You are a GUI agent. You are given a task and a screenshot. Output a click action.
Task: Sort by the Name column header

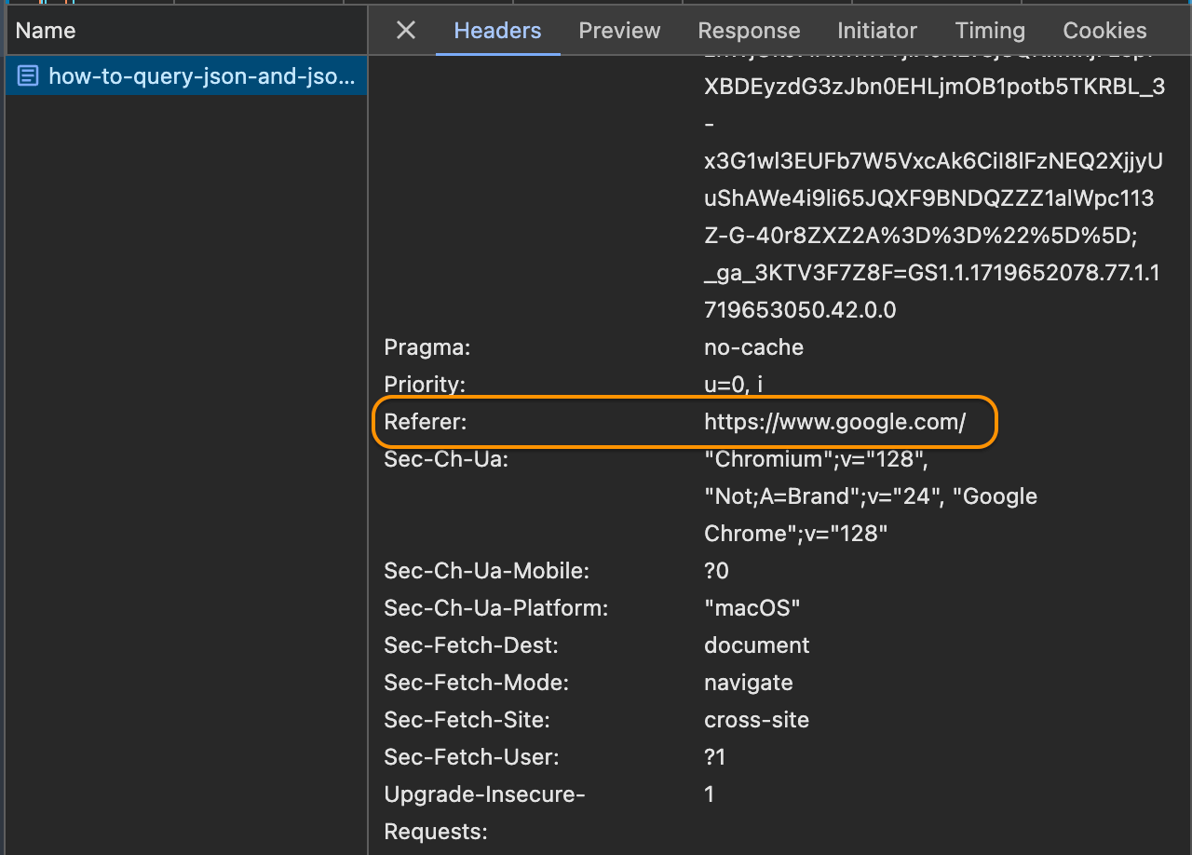click(46, 31)
